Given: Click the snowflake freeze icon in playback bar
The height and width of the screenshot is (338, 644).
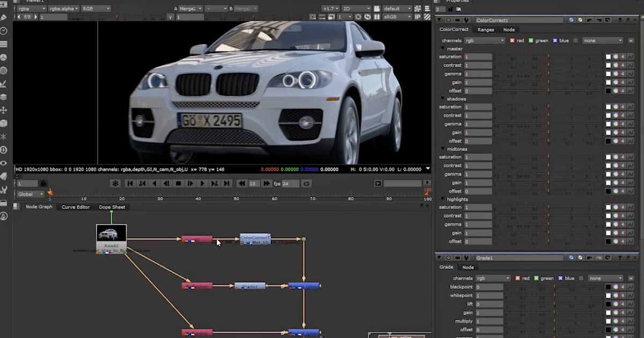Looking at the screenshot, I should 115,183.
